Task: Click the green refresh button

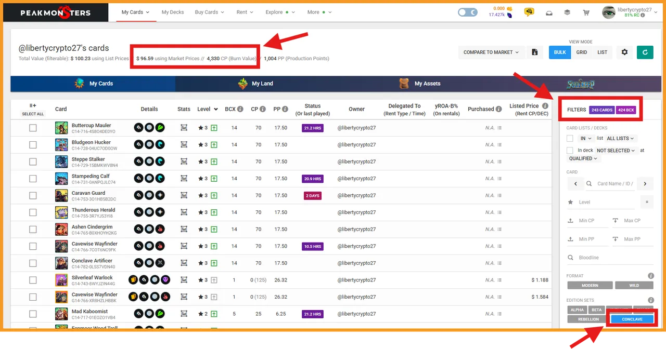Action: (x=645, y=52)
